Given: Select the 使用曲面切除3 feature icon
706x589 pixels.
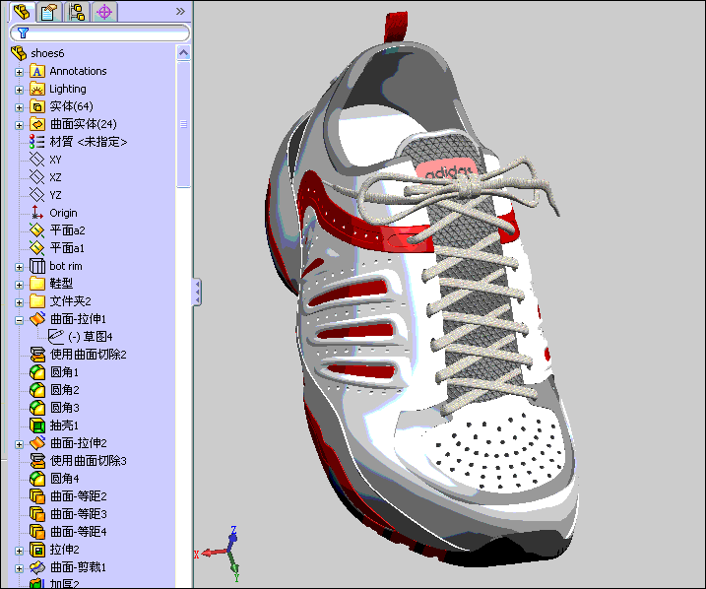Looking at the screenshot, I should click(x=36, y=461).
